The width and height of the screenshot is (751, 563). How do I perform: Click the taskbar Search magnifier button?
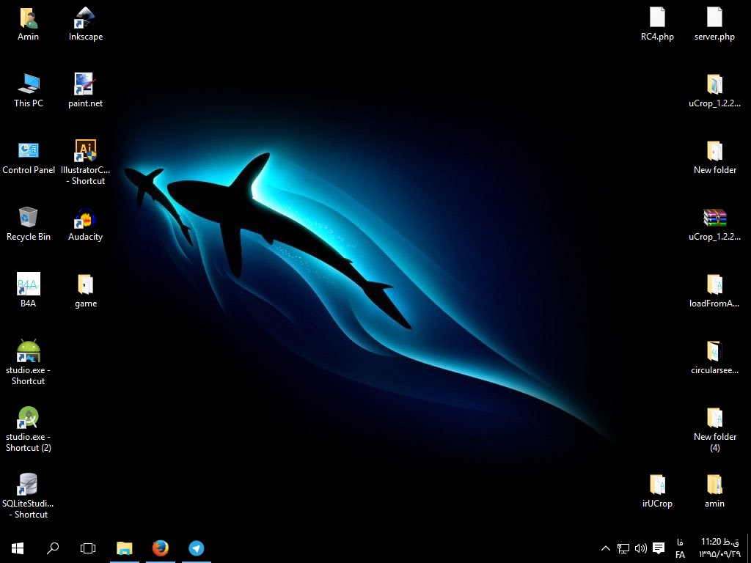click(x=53, y=548)
